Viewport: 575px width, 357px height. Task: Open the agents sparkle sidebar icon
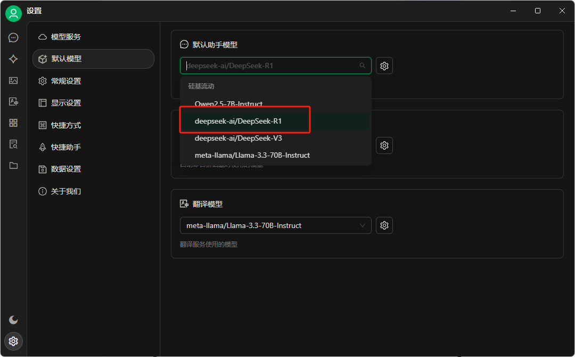pyautogui.click(x=13, y=59)
